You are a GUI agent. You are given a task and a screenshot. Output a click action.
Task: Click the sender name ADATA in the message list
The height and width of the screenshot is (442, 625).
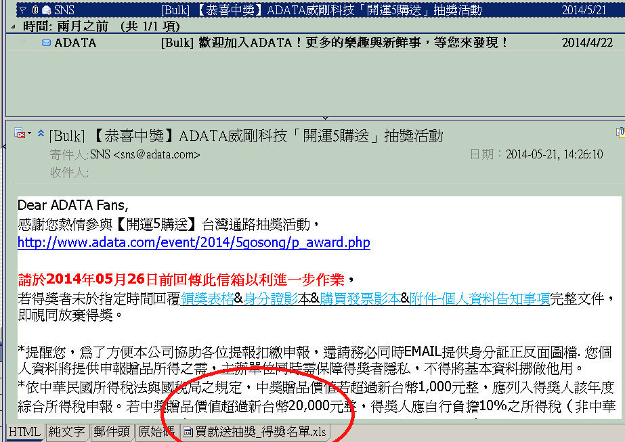(75, 43)
